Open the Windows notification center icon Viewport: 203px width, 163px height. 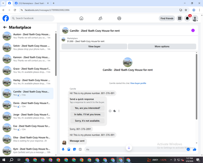(x=198, y=160)
